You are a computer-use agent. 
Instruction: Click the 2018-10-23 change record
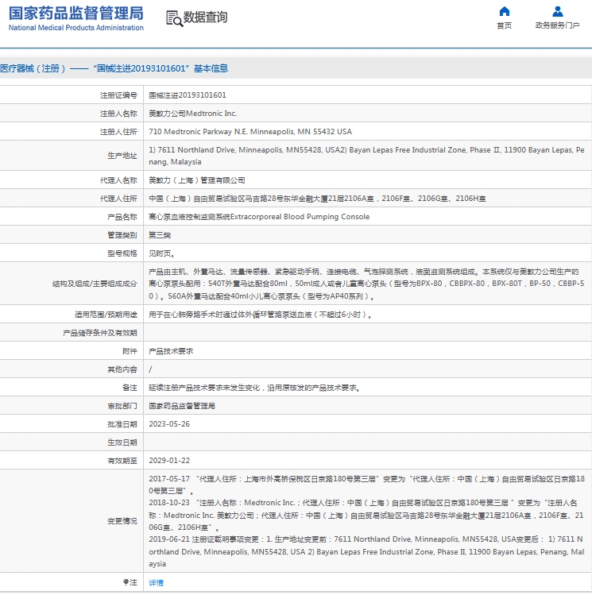[366, 515]
